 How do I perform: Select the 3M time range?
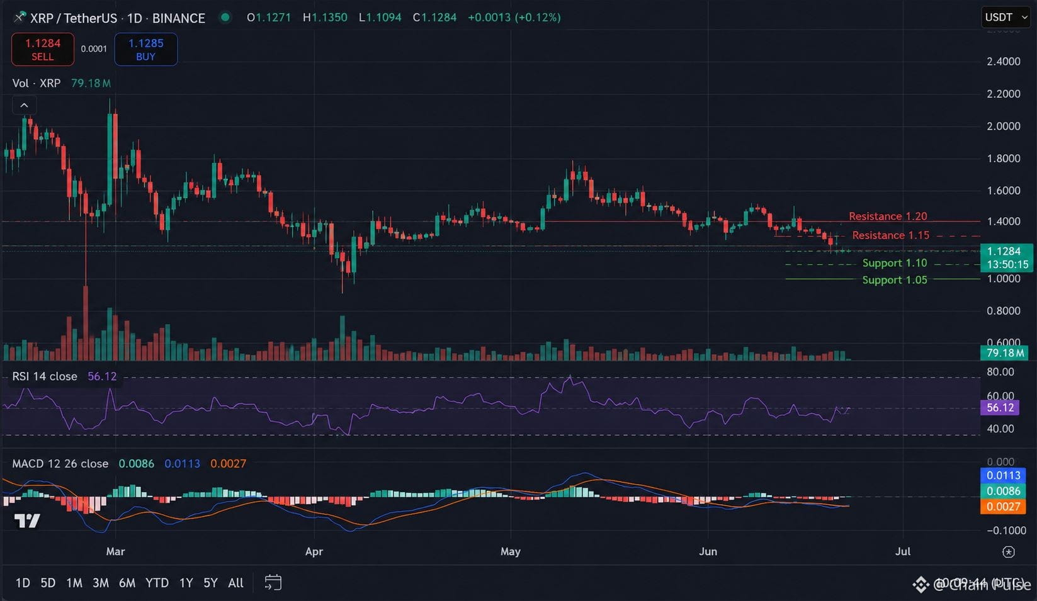pos(101,583)
